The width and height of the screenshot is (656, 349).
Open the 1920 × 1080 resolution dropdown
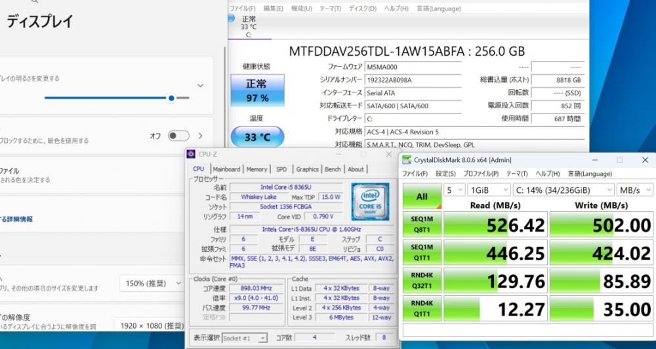tap(150, 325)
